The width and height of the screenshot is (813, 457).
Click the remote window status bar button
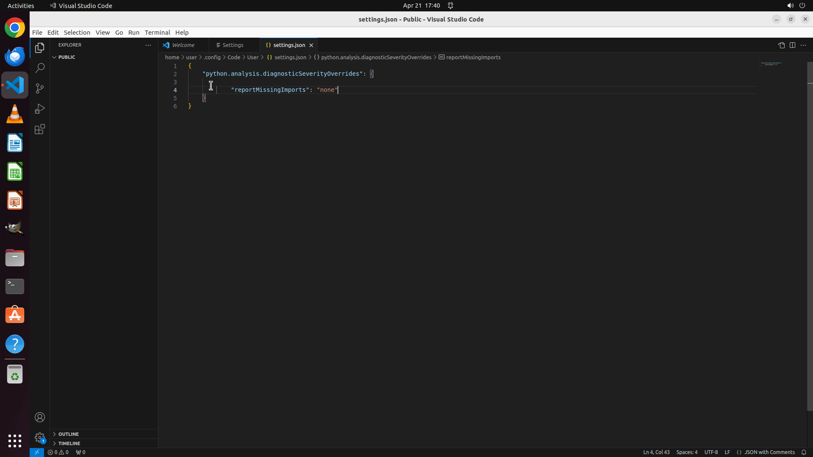click(x=37, y=452)
